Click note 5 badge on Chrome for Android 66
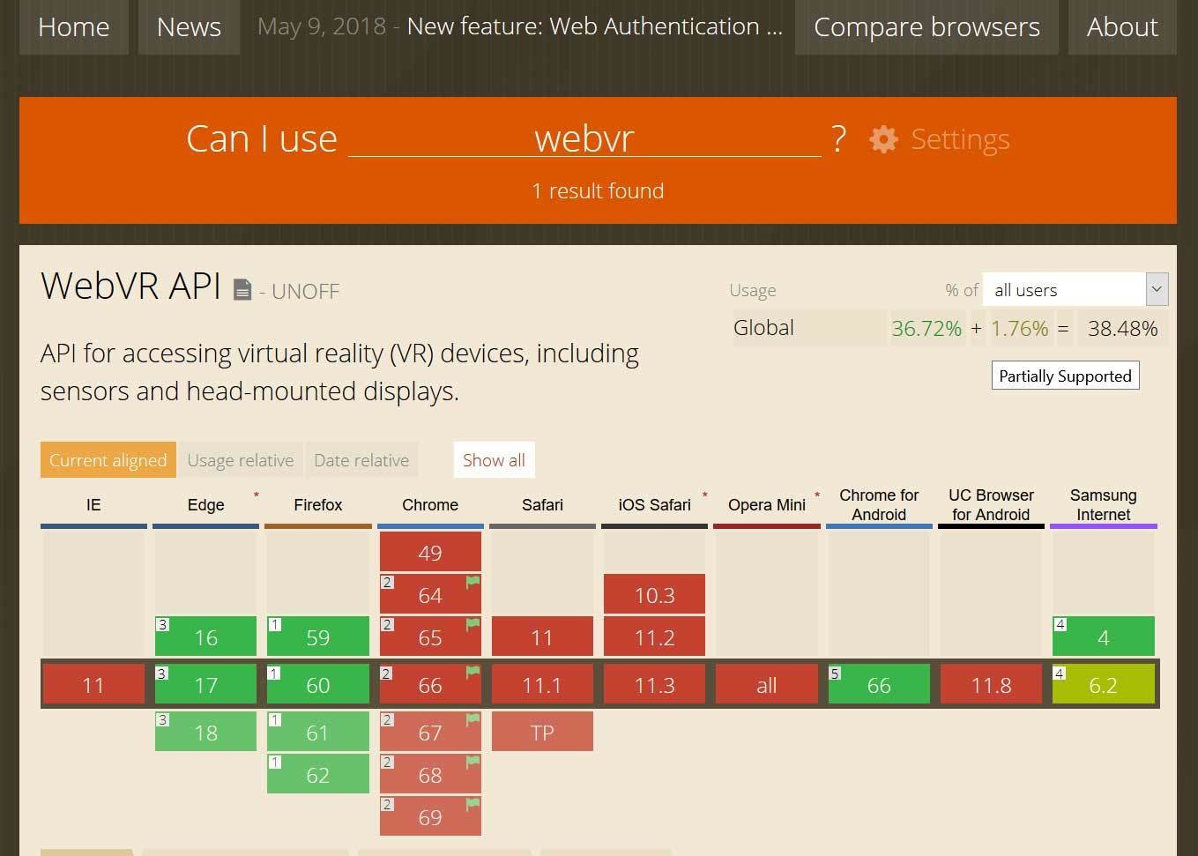 pyautogui.click(x=835, y=674)
